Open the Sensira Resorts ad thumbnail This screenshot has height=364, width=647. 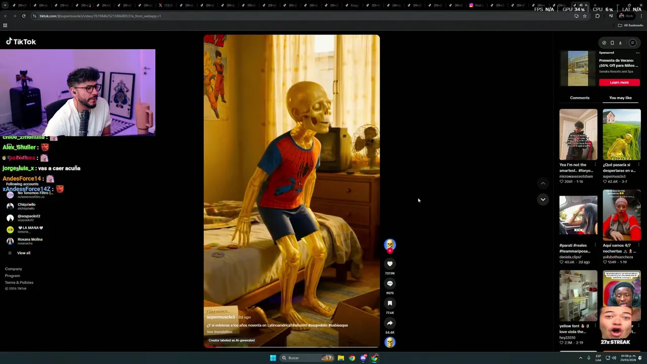point(578,68)
